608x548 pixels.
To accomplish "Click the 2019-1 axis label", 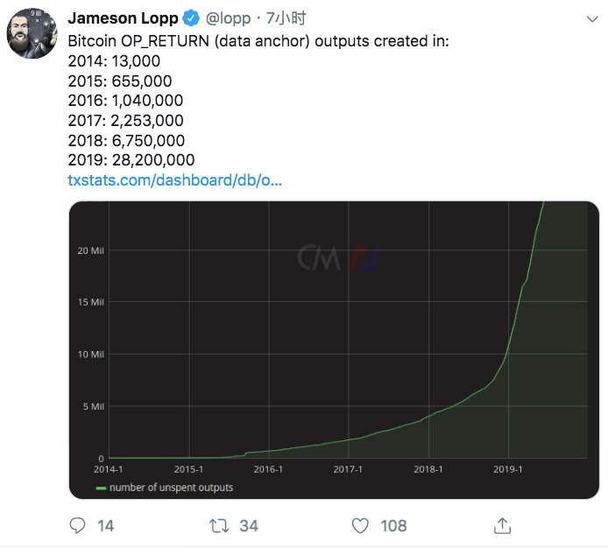I will pyautogui.click(x=507, y=469).
